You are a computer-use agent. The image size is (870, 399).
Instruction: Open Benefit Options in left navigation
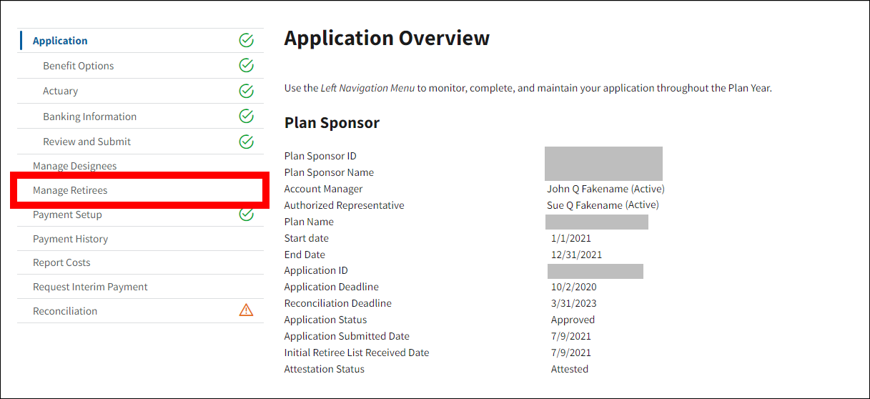(x=79, y=66)
